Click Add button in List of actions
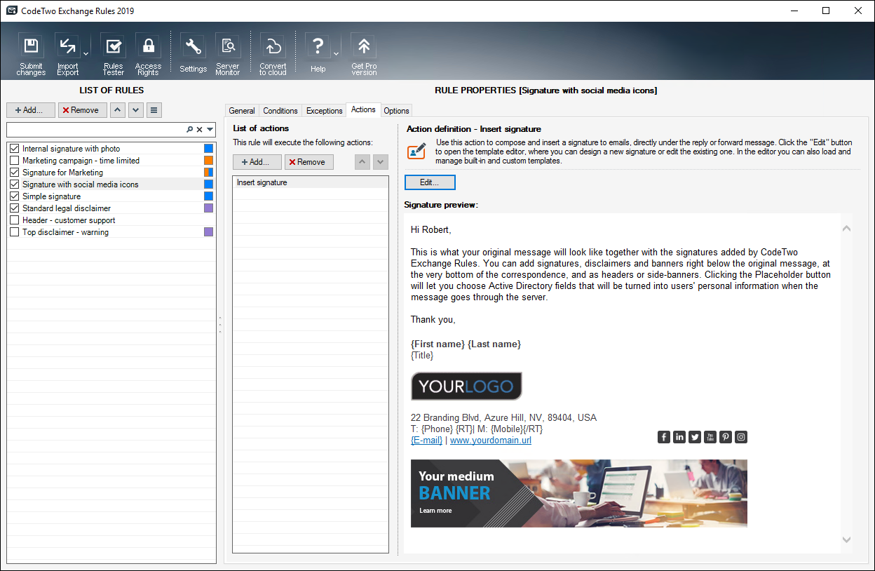 (x=257, y=162)
